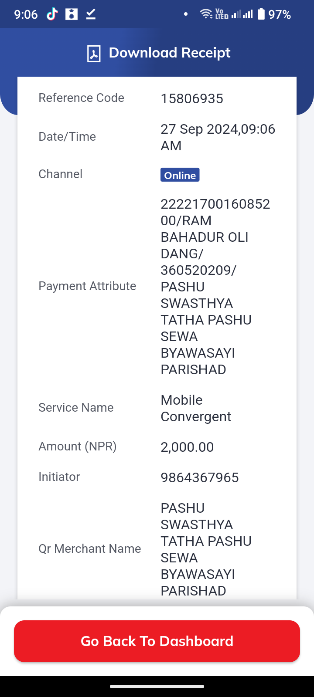The width and height of the screenshot is (314, 697).
Task: Tap the download-complete checkmark status icon
Action: 91,14
